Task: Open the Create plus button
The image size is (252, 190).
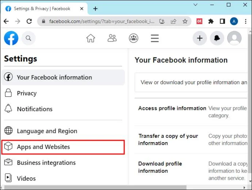Action: point(200,38)
